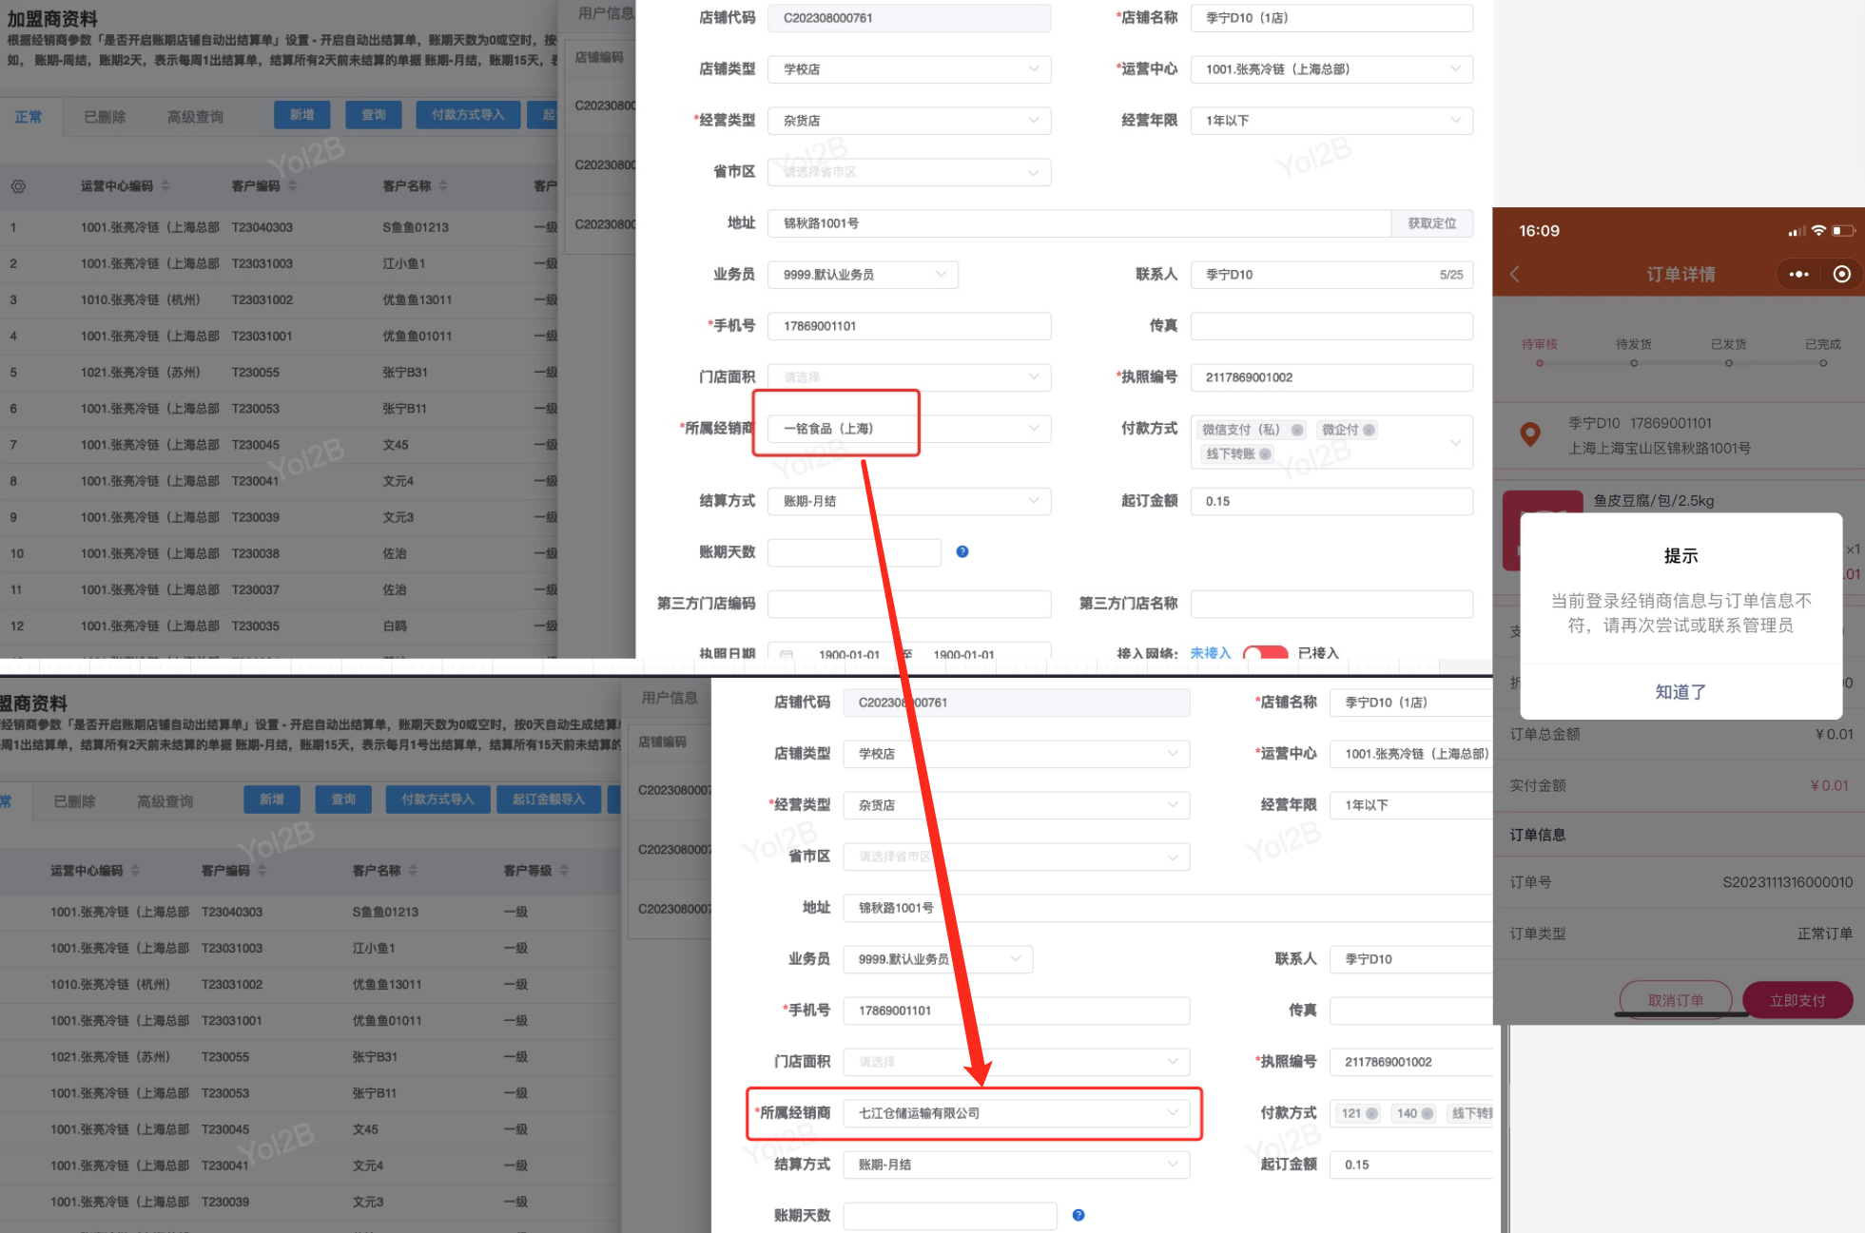Viewport: 1865px width, 1233px height.
Task: Remove the 线下转账 payment tag in the top form
Action: pyautogui.click(x=1265, y=454)
